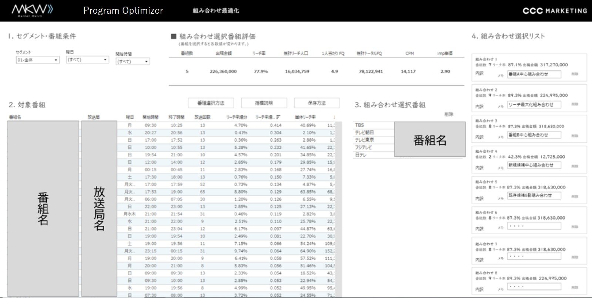Select the フジテレビ row in selected programs
The width and height of the screenshot is (592, 298).
click(373, 148)
